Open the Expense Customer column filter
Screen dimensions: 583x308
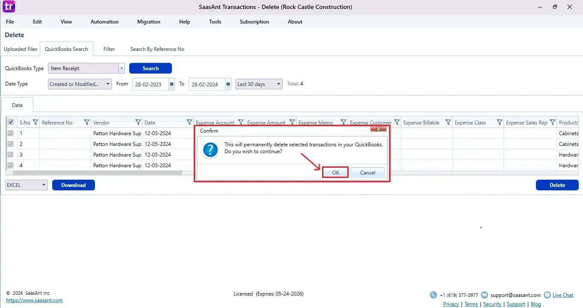tap(397, 122)
